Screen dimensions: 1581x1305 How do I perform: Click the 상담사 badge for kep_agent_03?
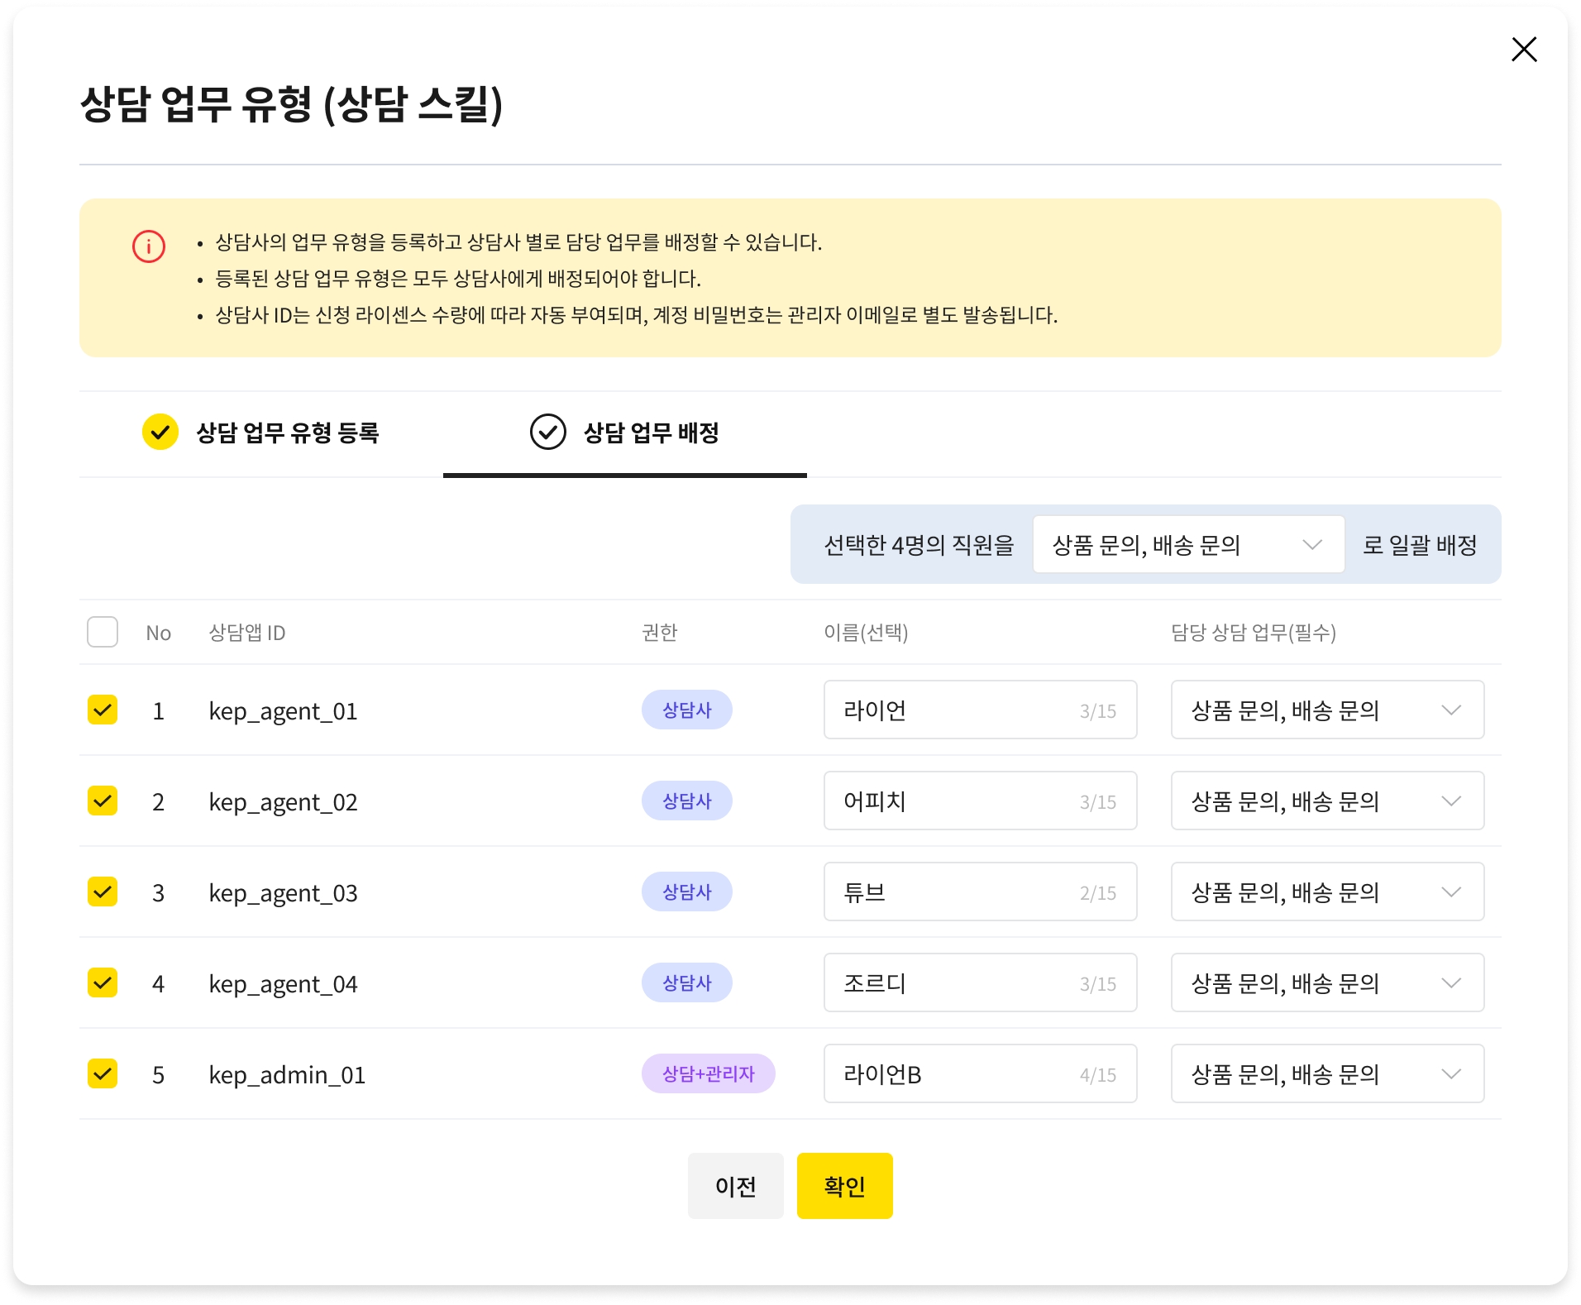686,892
